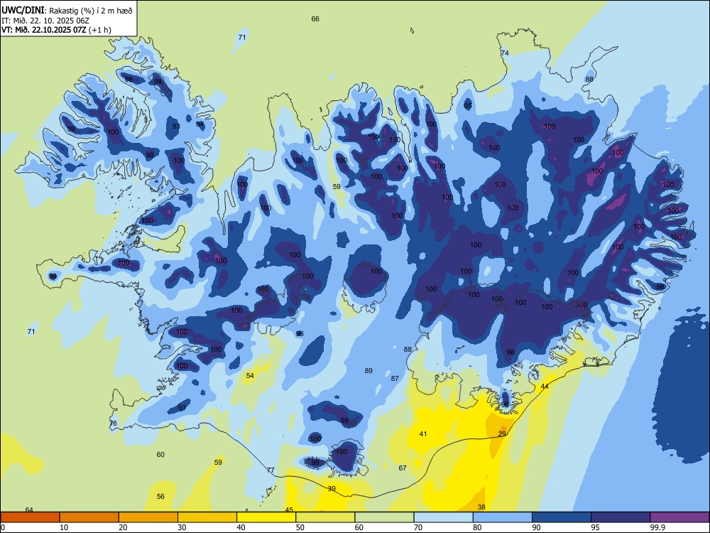This screenshot has height=533, width=710.
Task: Click the '40' legend scale label
Action: pyautogui.click(x=241, y=527)
